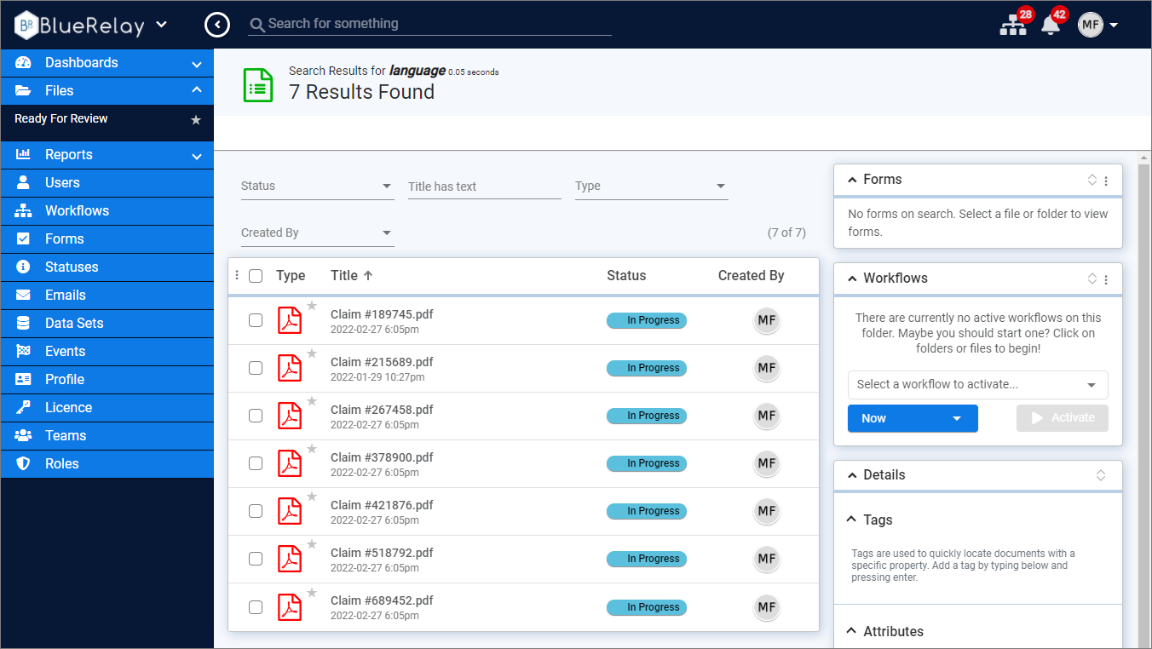Click the right-side vertical scrollbar
The image size is (1152, 649).
click(1143, 400)
